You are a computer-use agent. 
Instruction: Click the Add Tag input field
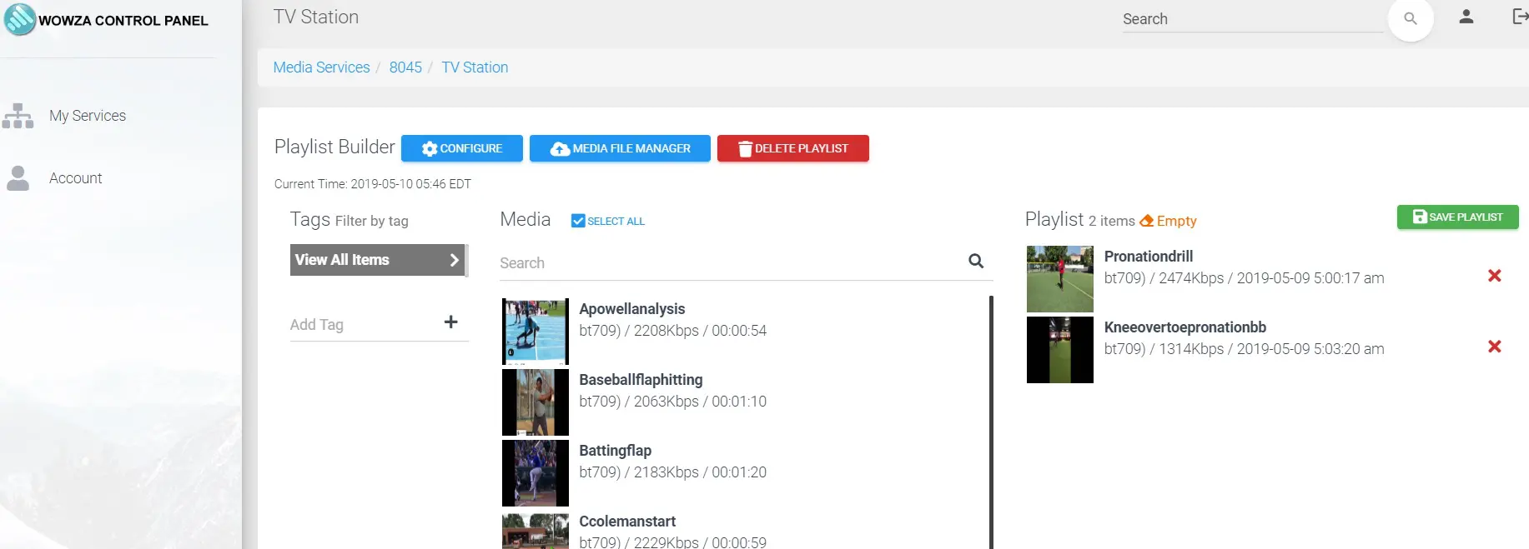coord(364,325)
